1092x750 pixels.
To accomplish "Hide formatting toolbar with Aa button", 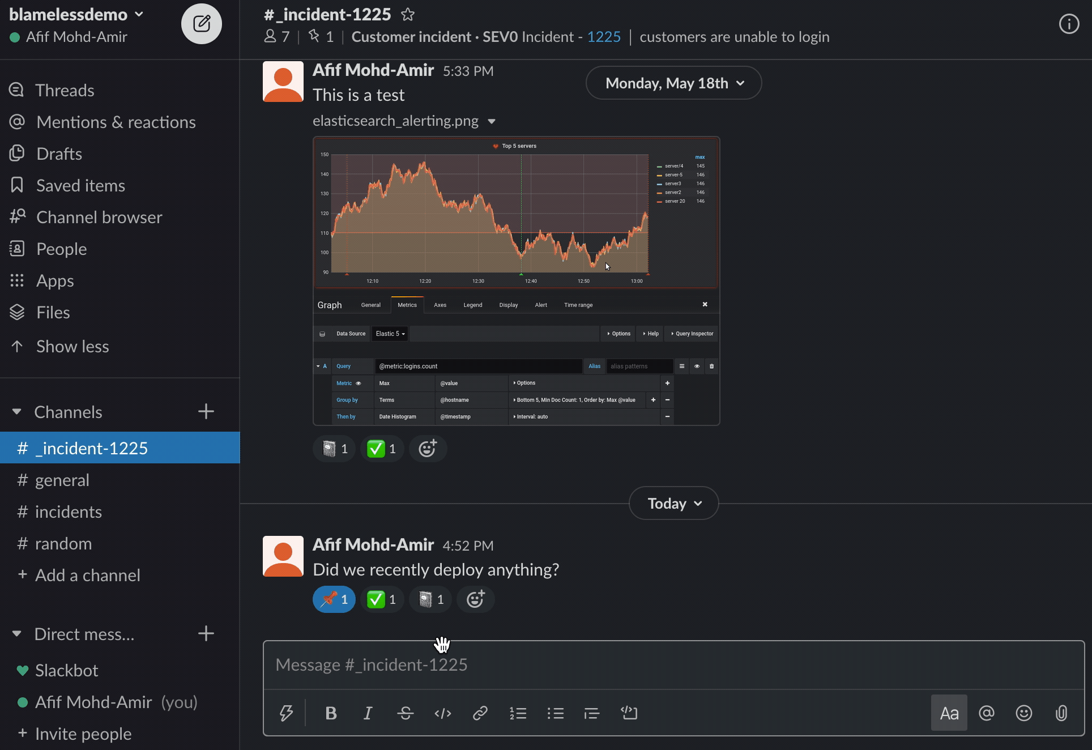I will tap(949, 713).
